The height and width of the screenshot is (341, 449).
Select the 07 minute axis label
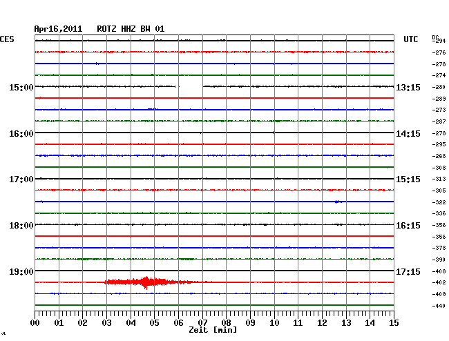202,322
